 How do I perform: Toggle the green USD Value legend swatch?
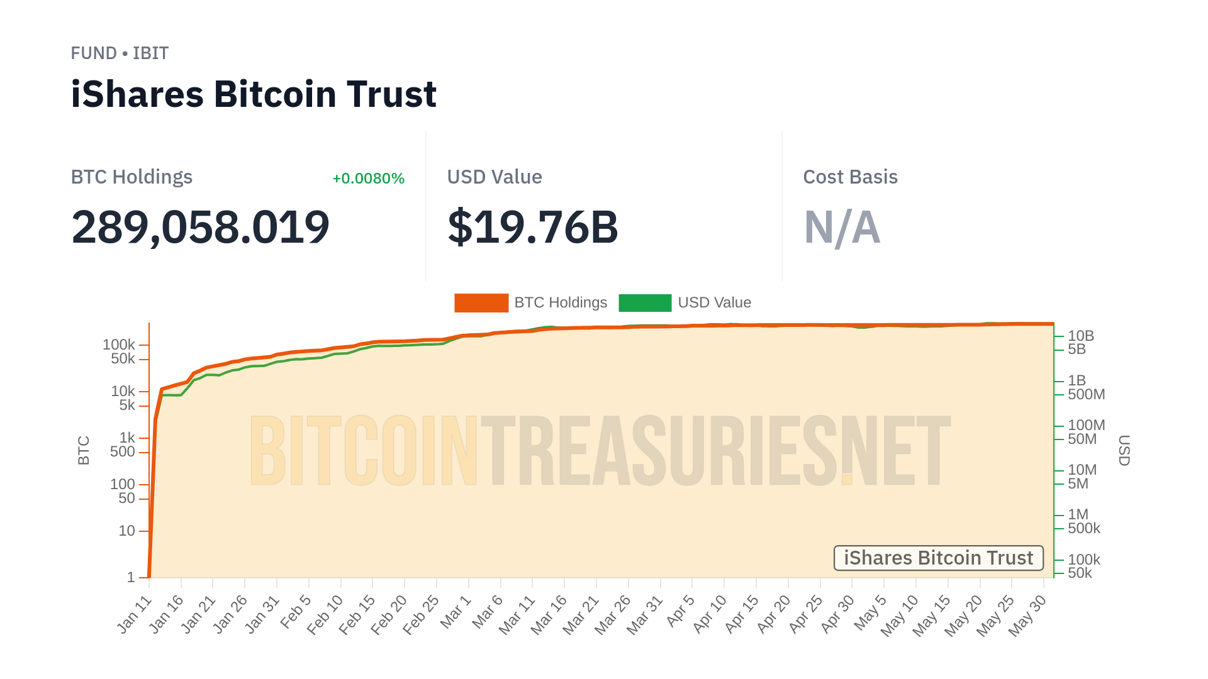coord(645,303)
